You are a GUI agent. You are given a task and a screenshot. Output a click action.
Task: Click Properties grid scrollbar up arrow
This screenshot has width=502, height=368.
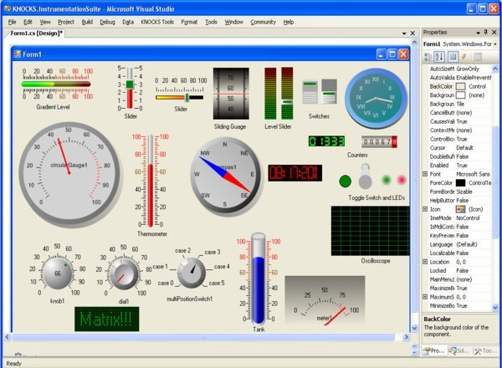tap(495, 69)
